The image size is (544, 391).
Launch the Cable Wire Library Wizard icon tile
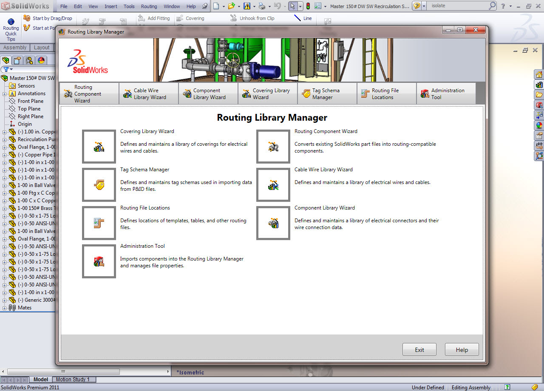point(273,185)
